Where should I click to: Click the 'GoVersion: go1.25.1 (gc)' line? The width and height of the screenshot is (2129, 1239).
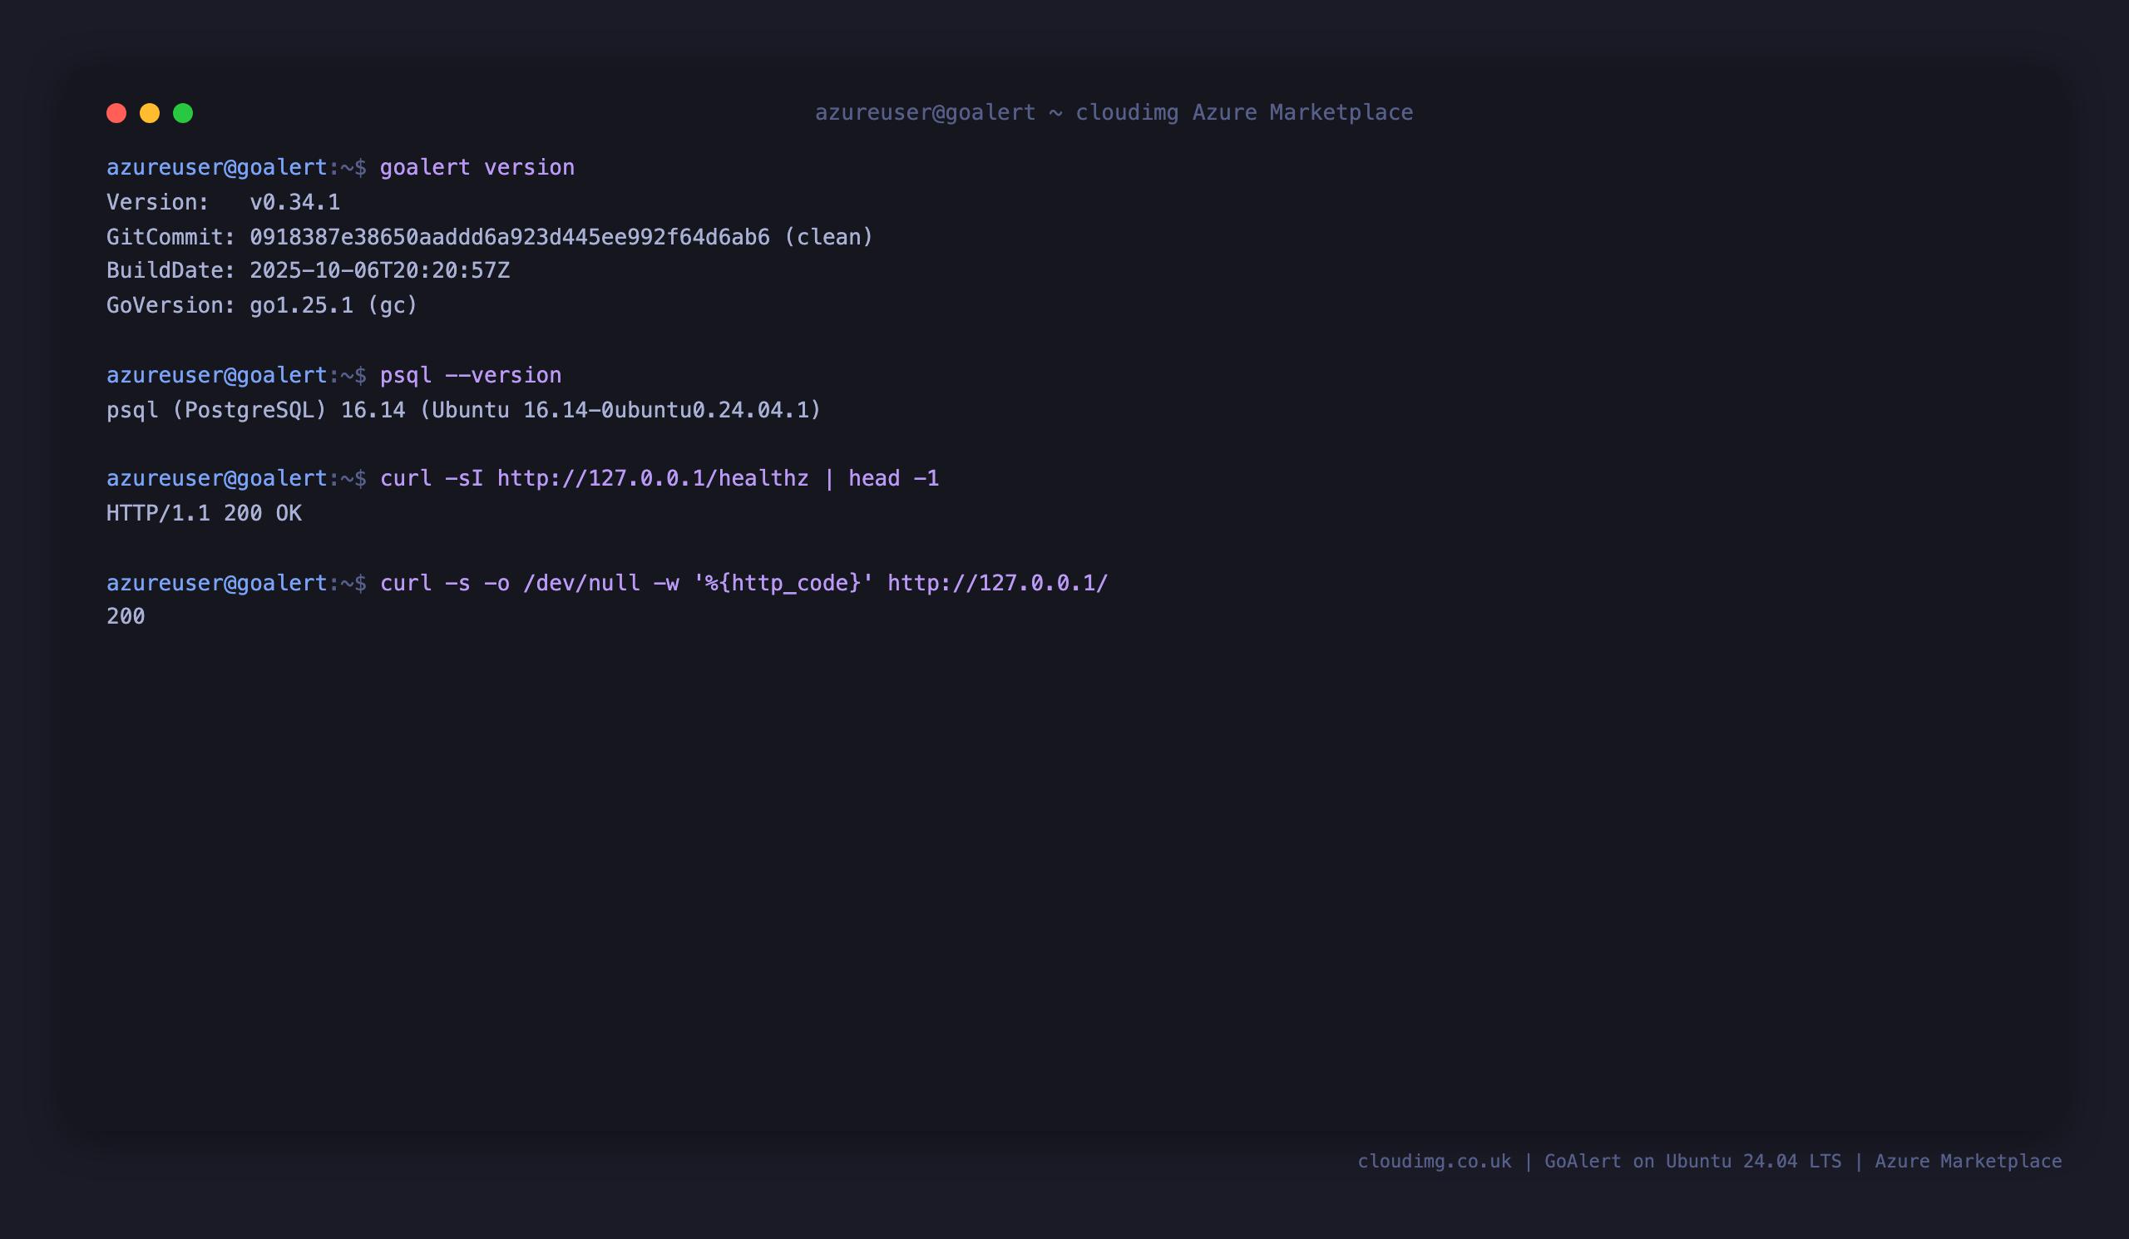(x=262, y=305)
